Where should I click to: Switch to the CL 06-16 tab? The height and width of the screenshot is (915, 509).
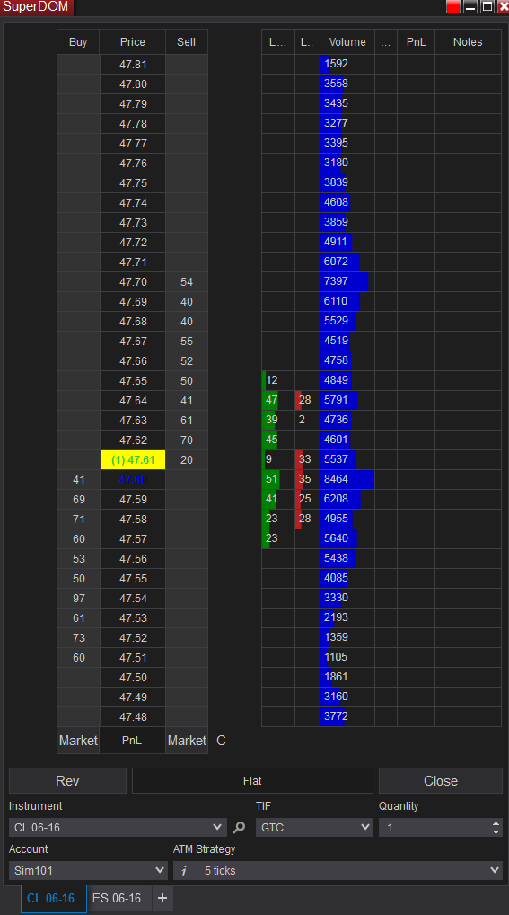[x=54, y=899]
